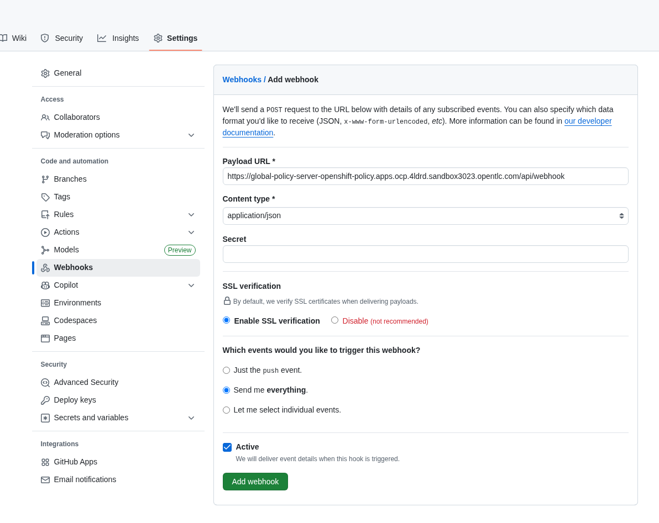Click the Add webhook button
The width and height of the screenshot is (659, 523).
pos(255,482)
